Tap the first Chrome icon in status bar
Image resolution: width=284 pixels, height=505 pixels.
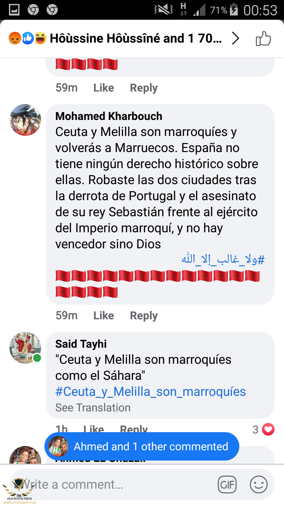(33, 10)
